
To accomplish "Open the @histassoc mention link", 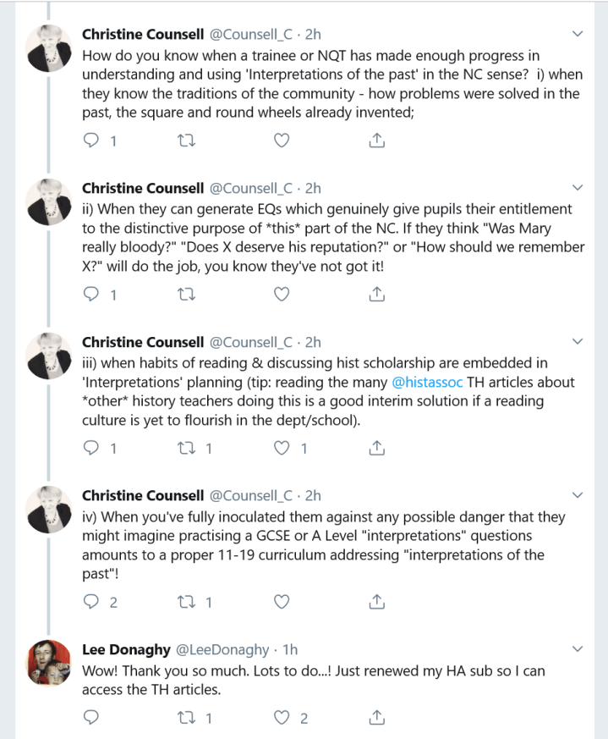I will click(x=426, y=383).
